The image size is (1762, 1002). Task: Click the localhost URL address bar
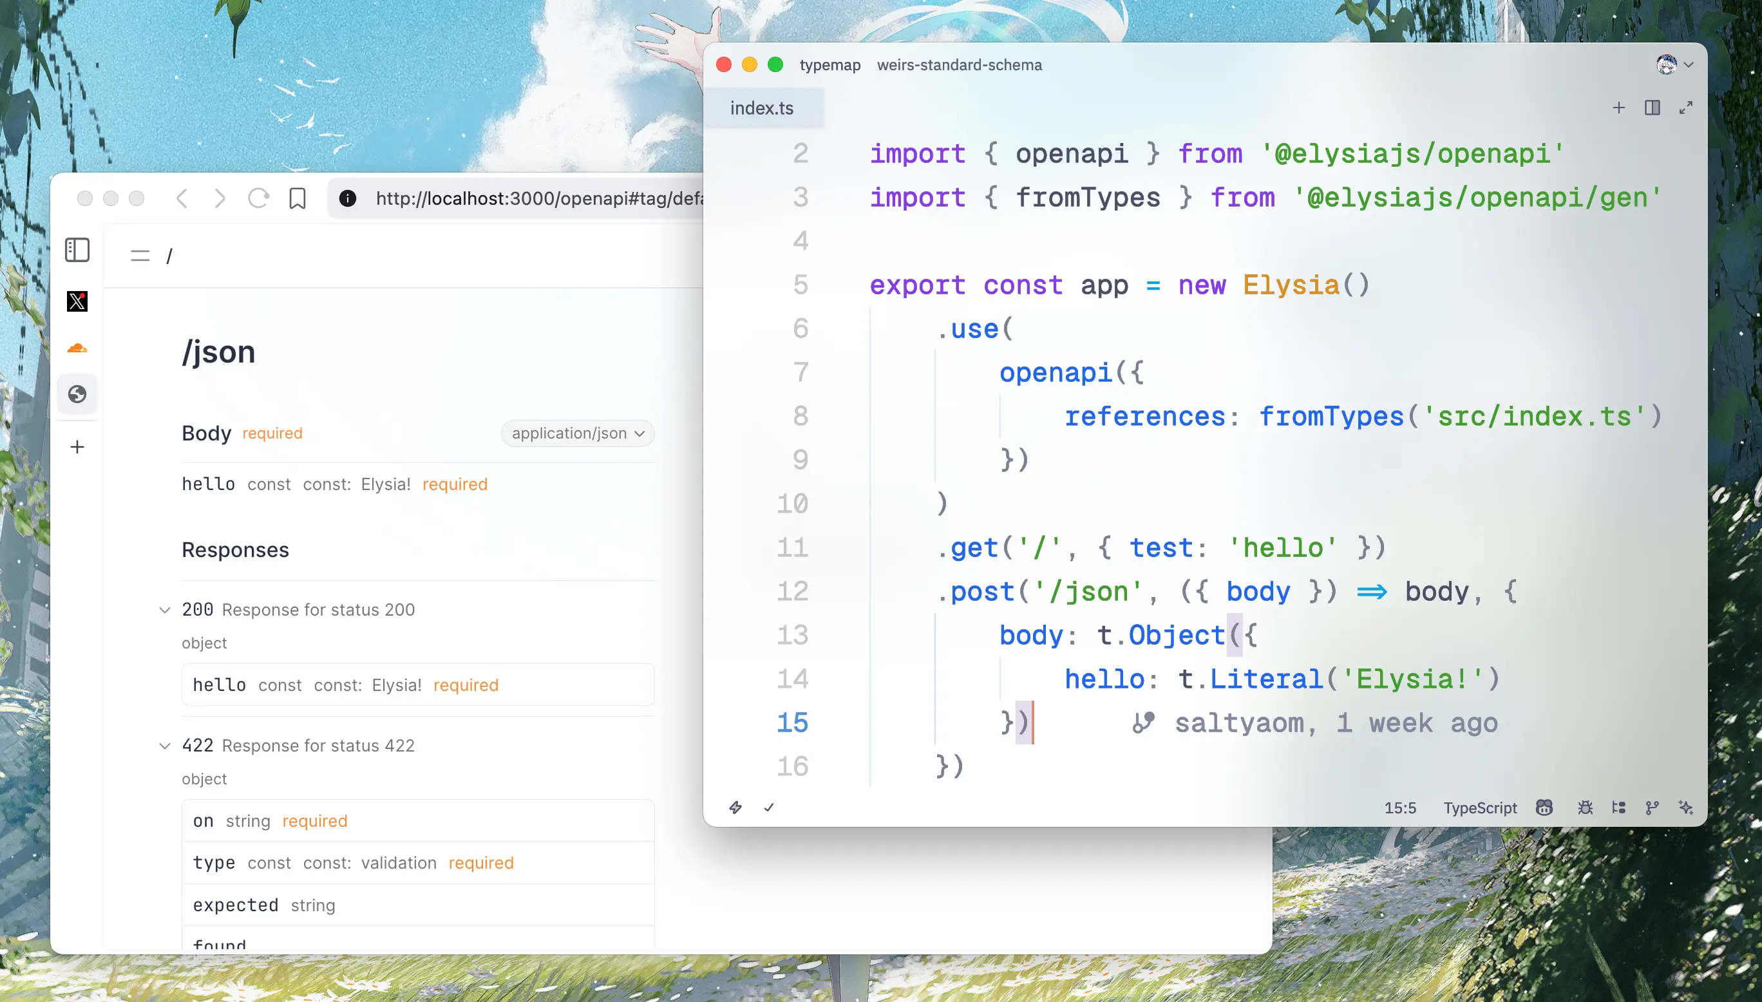536,198
